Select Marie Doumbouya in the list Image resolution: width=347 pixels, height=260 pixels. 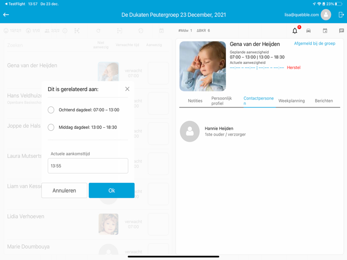tap(28, 247)
